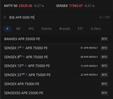
Task: Click the weekly badge on SENSEX 22nd APR
Action: 26,75
